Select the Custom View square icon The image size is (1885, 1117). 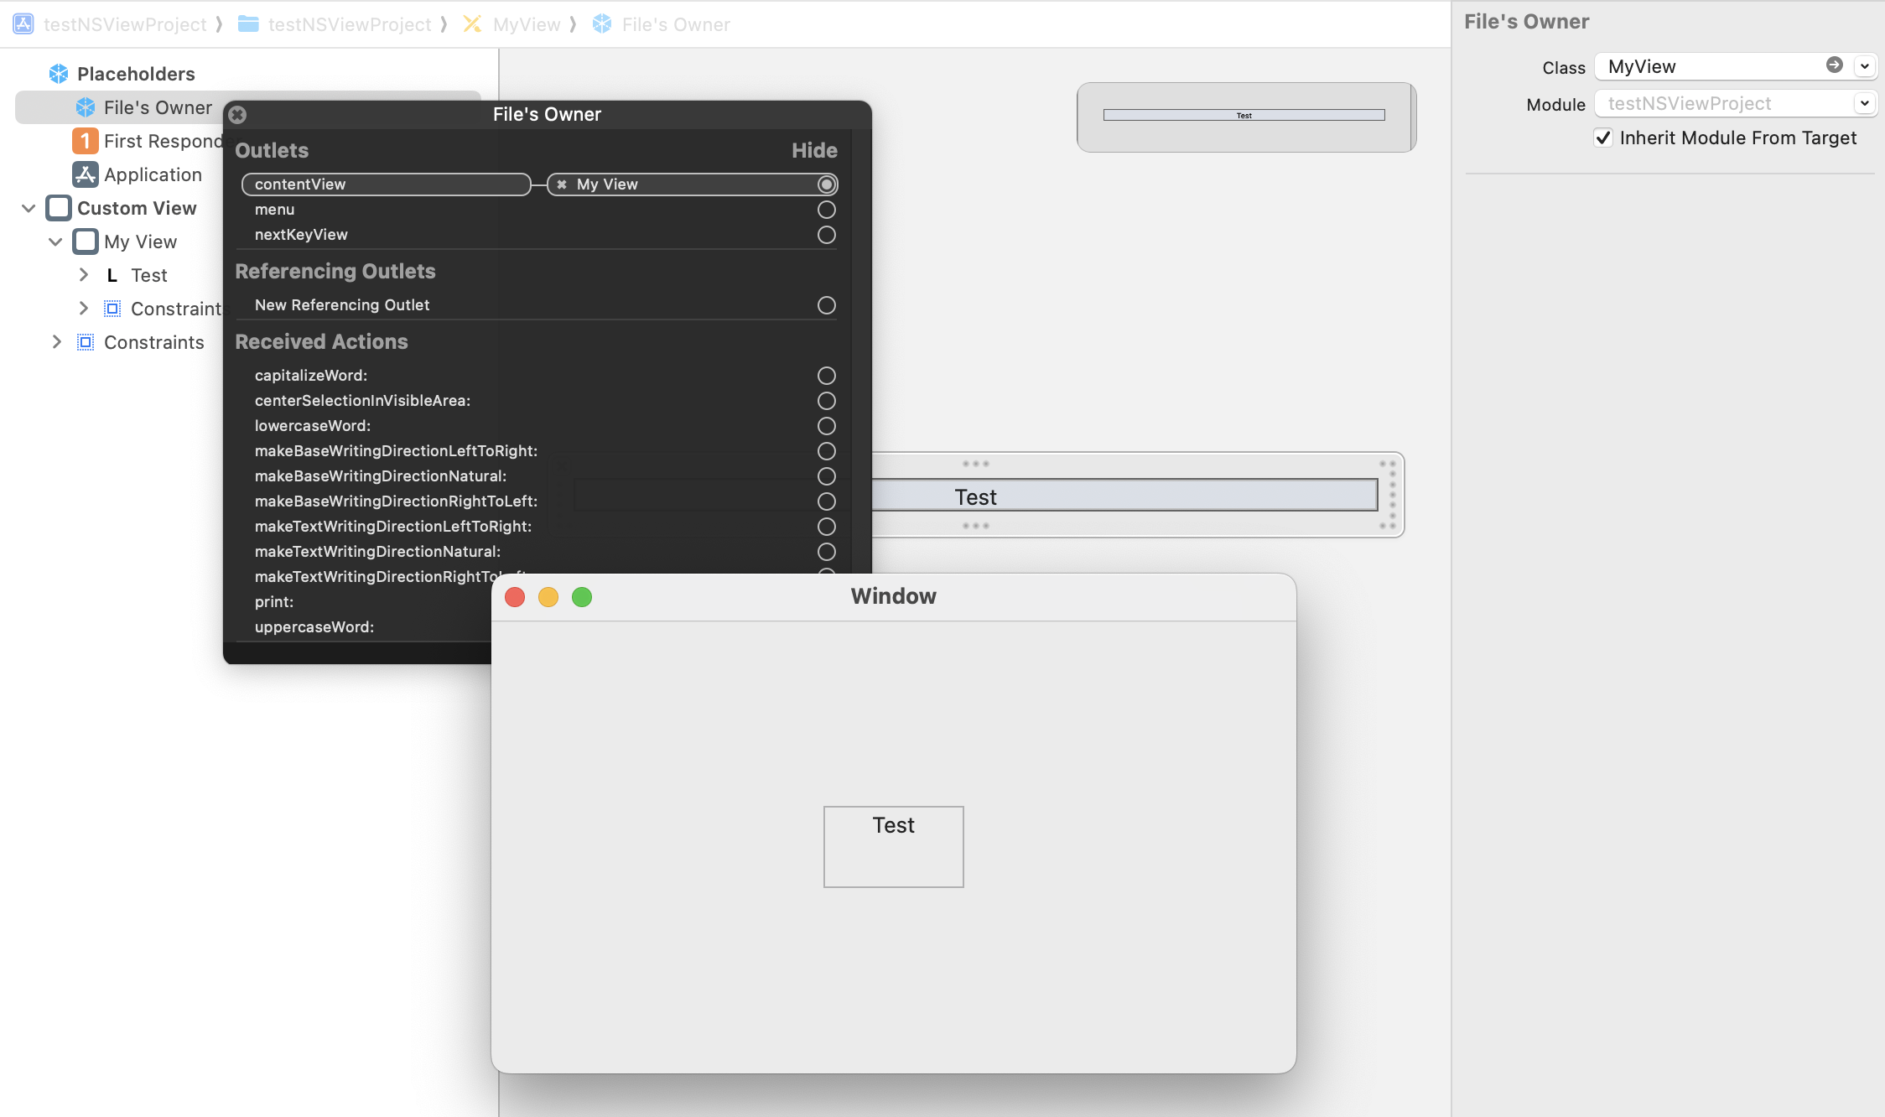[x=59, y=208]
